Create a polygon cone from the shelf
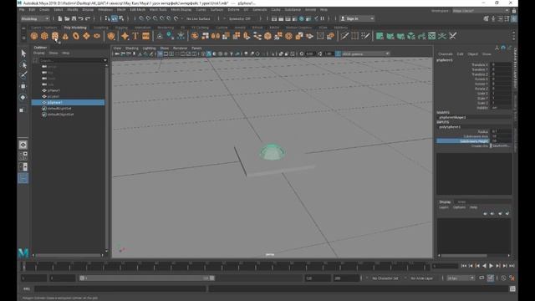 [x=65, y=36]
